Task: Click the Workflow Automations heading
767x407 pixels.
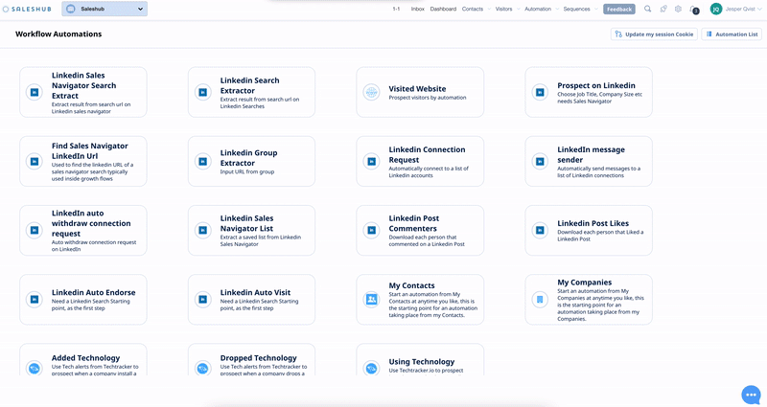Action: pyautogui.click(x=58, y=34)
